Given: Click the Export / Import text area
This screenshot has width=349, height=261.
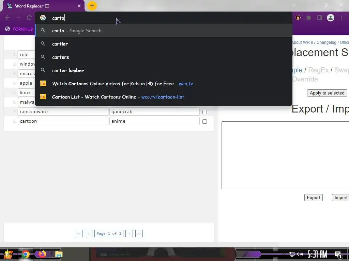Looking at the screenshot, I should tap(285, 155).
